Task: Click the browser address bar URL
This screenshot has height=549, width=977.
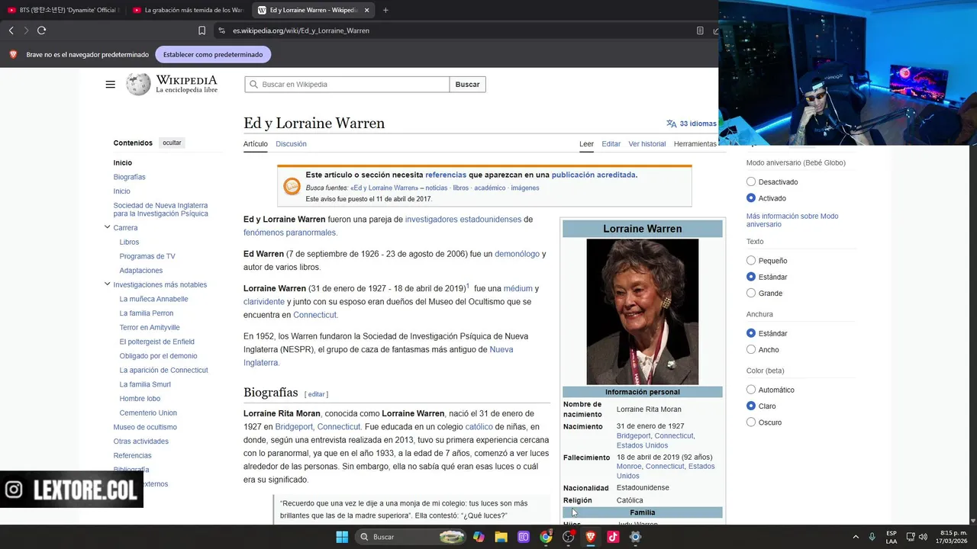Action: 301,30
